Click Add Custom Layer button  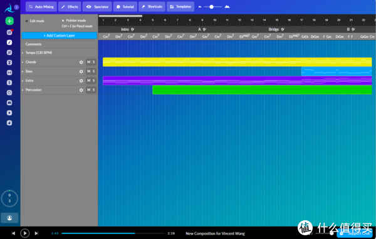(x=60, y=36)
